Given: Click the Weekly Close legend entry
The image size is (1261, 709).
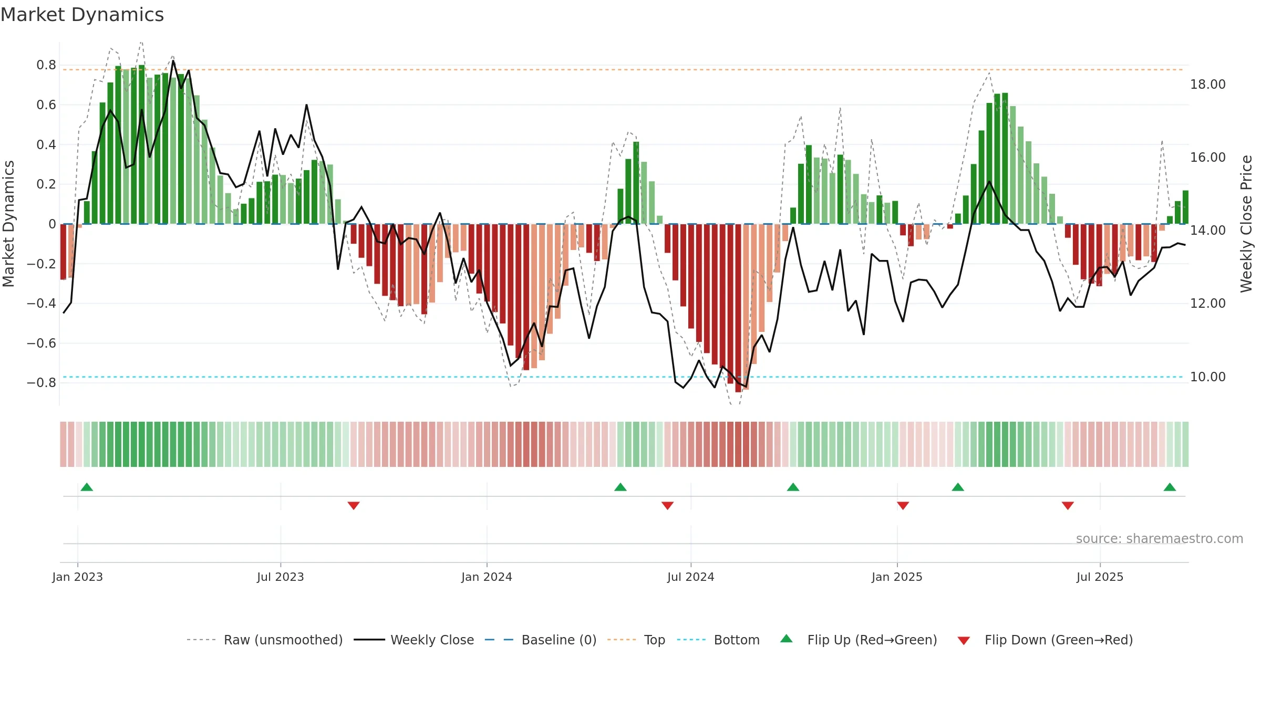Looking at the screenshot, I should coord(414,640).
